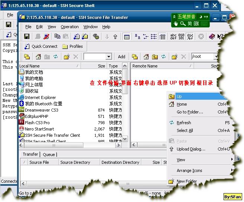The height and width of the screenshot is (202, 244).
Task: Switch to the Transfer tab
Action: click(30, 154)
